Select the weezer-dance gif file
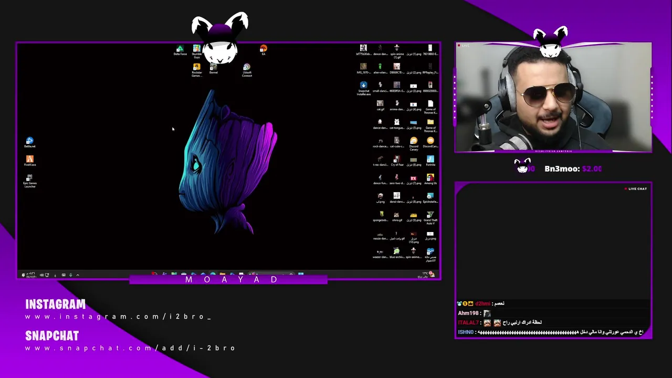Viewport: 672px width, 378px height. click(x=380, y=253)
